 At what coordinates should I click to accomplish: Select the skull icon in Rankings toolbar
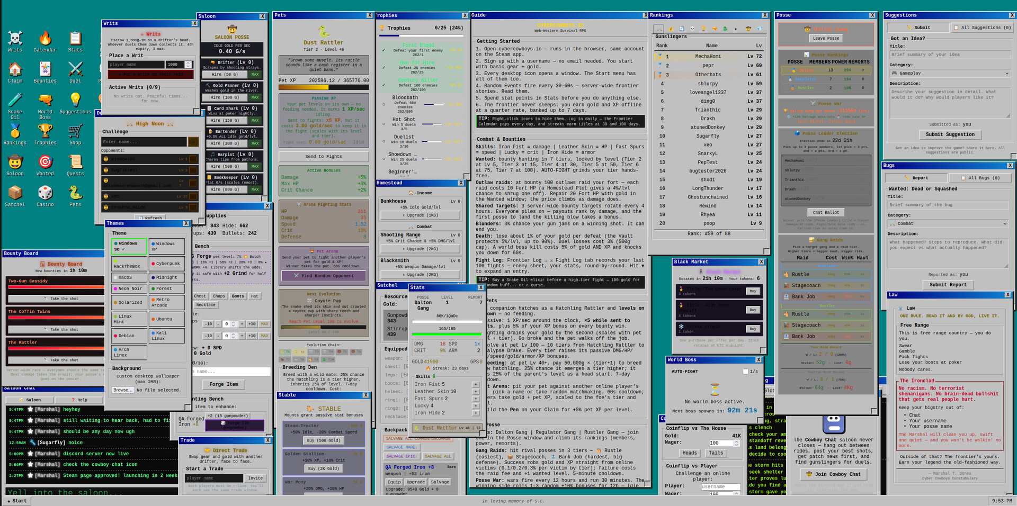692,29
